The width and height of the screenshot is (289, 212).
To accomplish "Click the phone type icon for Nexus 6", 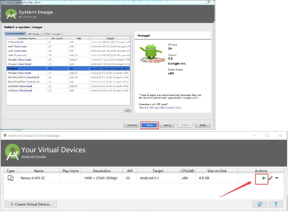I will point(11,178).
